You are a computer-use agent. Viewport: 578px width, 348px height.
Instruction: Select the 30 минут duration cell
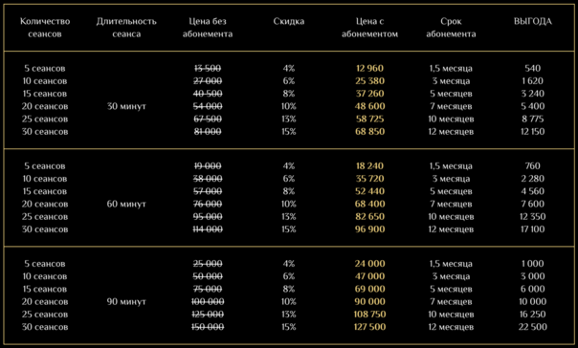[126, 106]
